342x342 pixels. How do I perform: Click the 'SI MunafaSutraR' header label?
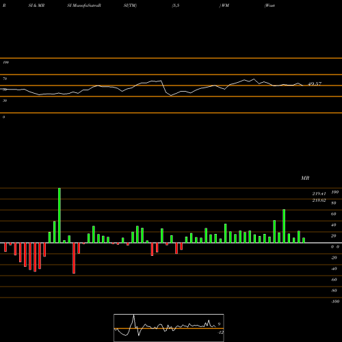point(84,5)
